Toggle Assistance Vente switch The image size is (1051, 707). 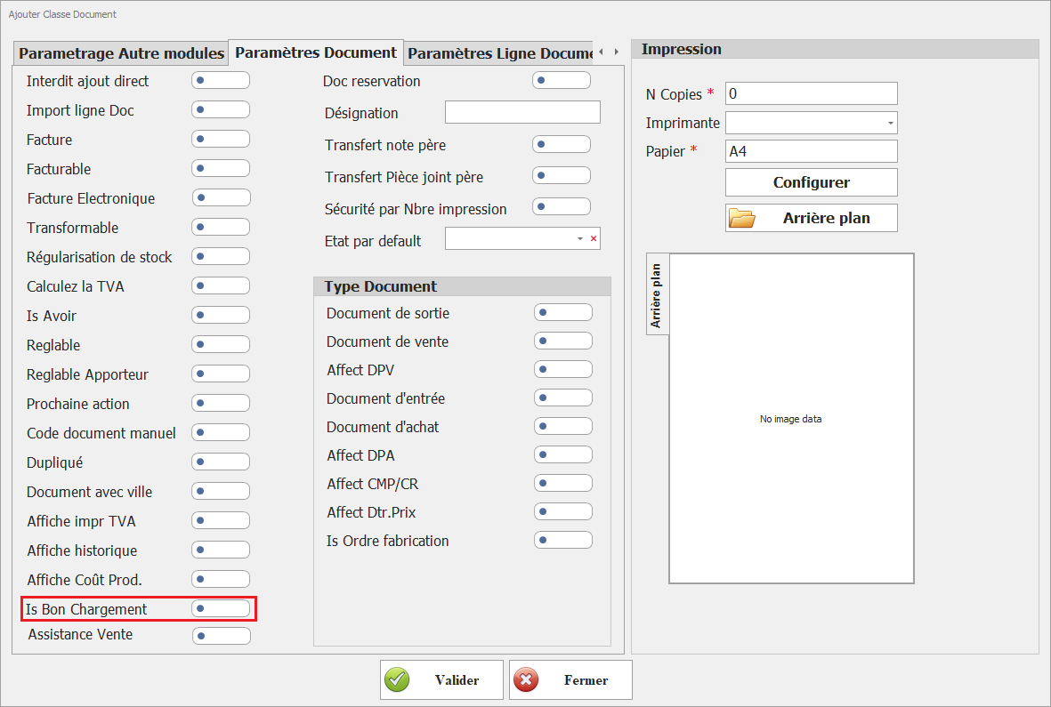point(222,636)
